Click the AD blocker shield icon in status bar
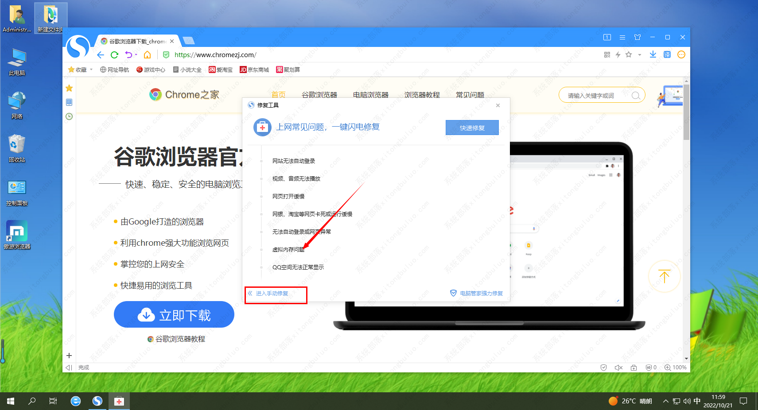The width and height of the screenshot is (758, 410). pos(648,367)
